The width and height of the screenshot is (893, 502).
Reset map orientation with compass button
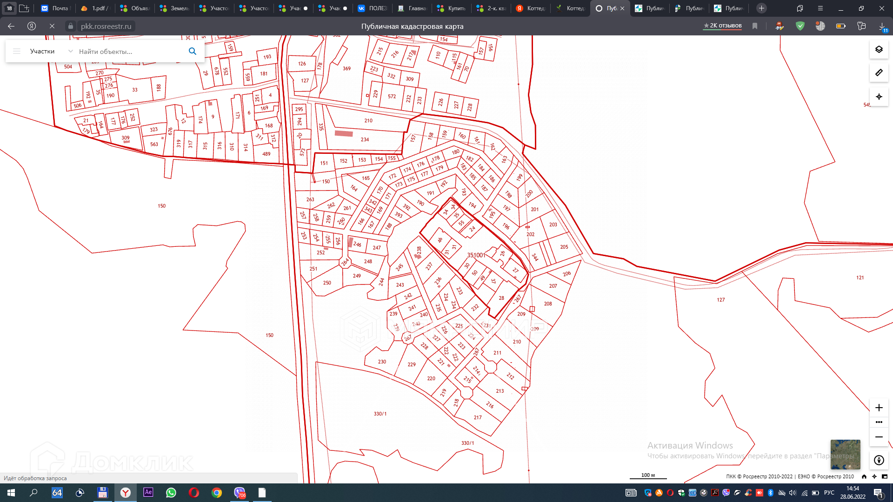(x=879, y=460)
